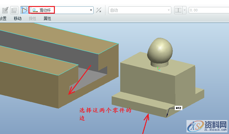The image size is (229, 134).
Task: Select the slider part's coordinate system marker
Action: [159, 69]
